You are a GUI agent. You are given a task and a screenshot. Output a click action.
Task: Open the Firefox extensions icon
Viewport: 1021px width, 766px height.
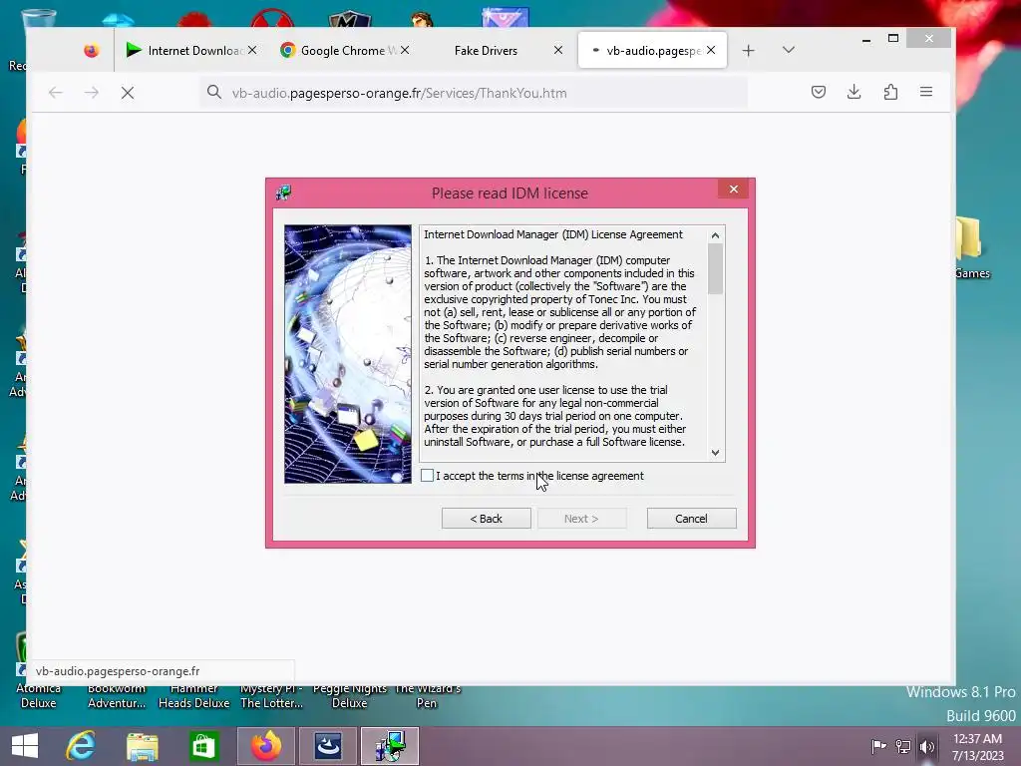(890, 92)
